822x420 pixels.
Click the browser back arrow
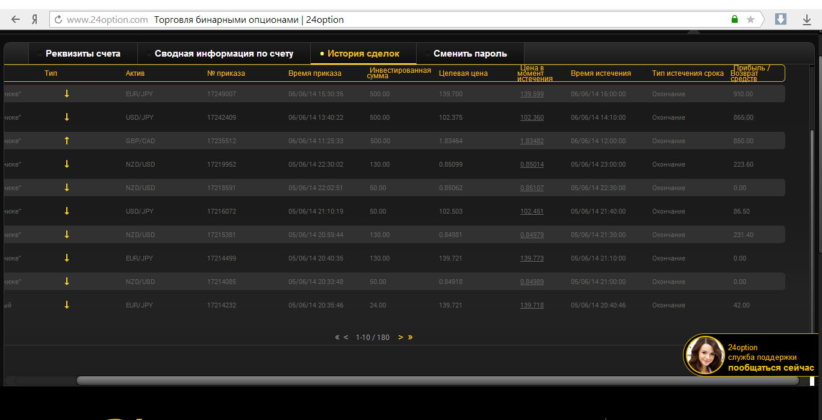coord(15,20)
